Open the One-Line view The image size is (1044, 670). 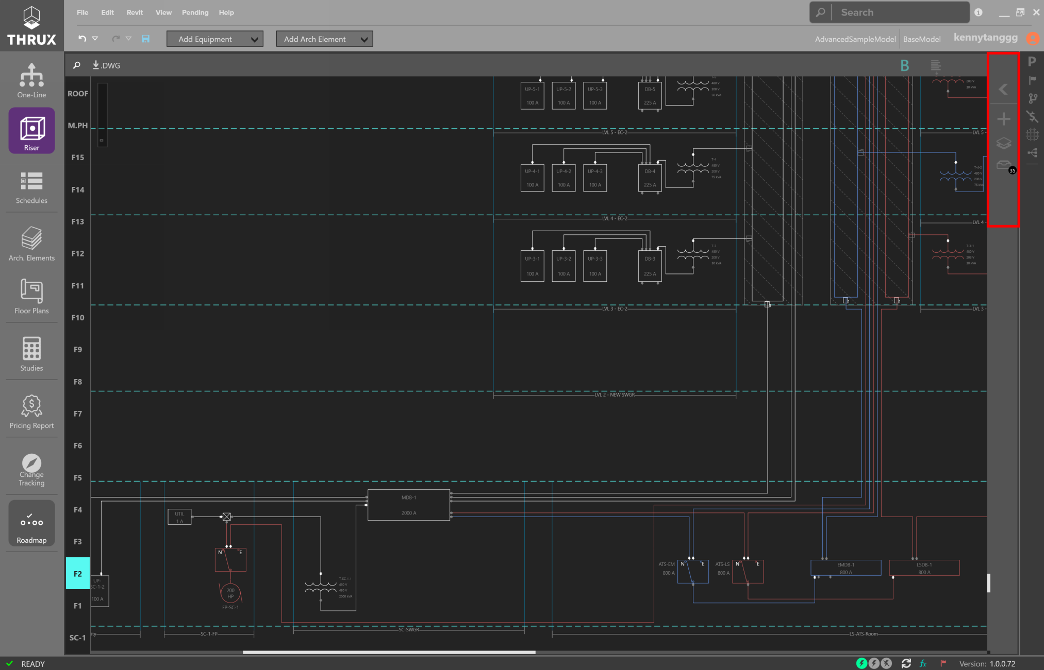tap(31, 80)
